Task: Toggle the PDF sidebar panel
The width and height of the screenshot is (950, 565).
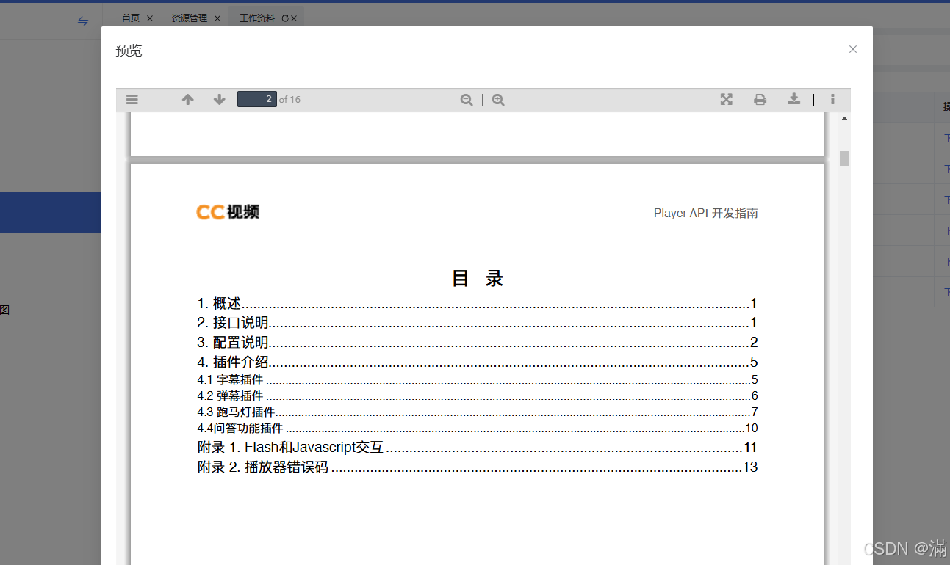Action: (x=132, y=99)
